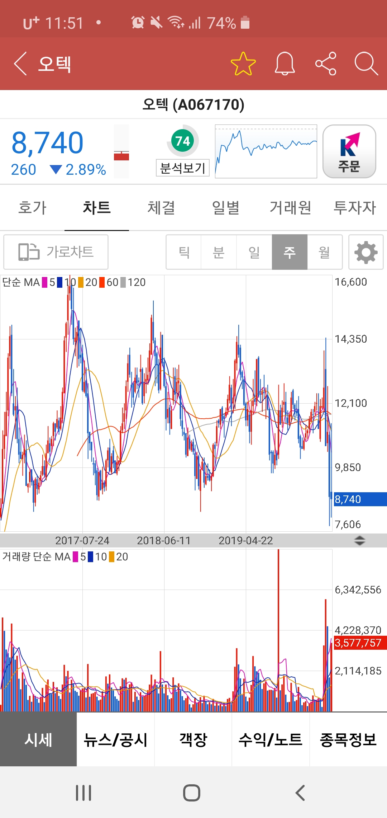Switch to the 투자자 tab
Screen dimensions: 387x818
point(355,207)
